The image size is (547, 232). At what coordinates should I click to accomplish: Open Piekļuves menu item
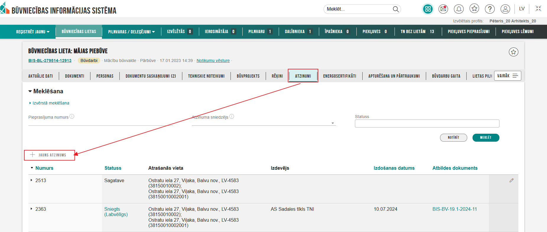click(376, 32)
